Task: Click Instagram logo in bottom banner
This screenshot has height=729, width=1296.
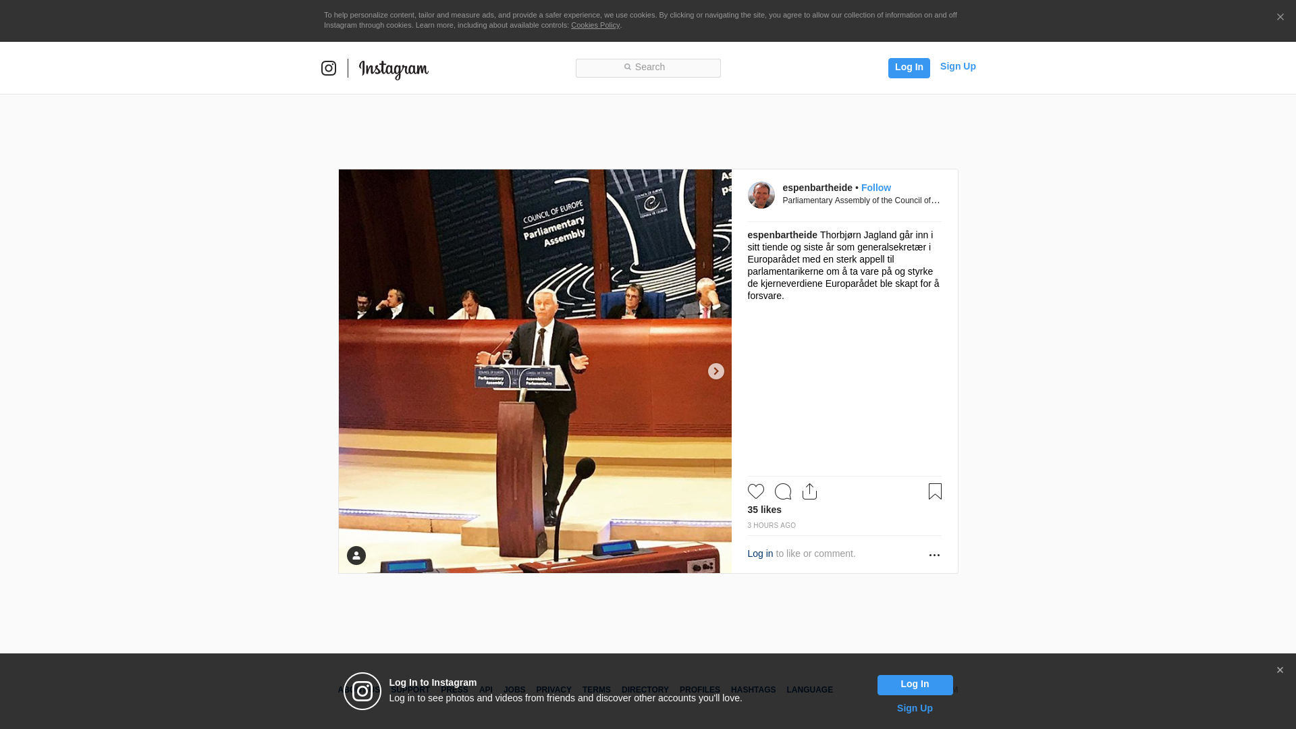Action: coord(362,691)
